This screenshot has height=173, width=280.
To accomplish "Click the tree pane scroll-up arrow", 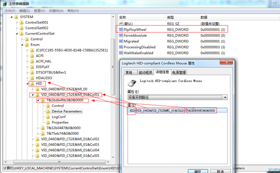I will click(113, 17).
